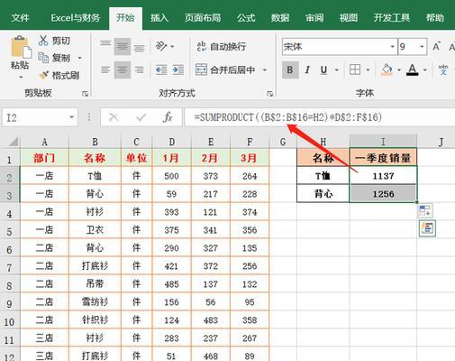The image size is (455, 361).
Task: Toggle Italic formatting button
Action: (307, 70)
